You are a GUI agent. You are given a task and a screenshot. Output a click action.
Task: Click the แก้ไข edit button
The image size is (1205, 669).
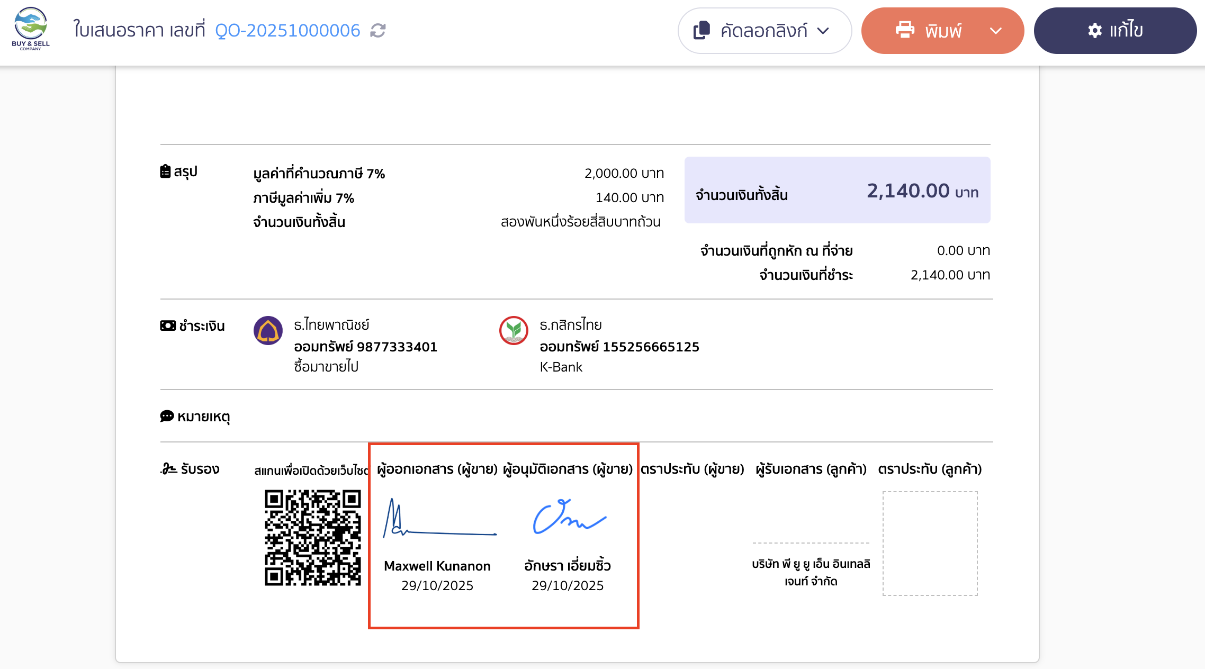click(x=1115, y=30)
